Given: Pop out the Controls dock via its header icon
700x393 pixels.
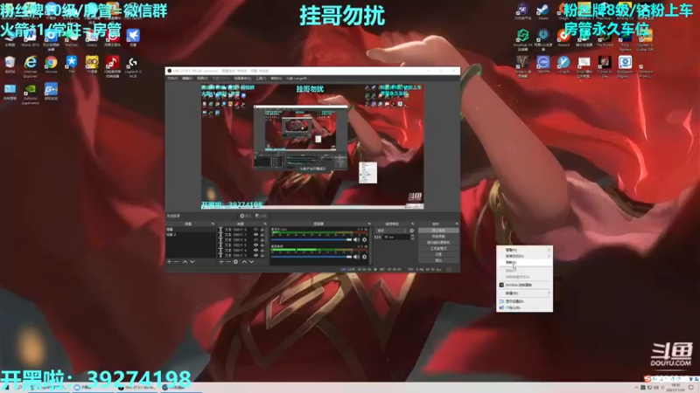Looking at the screenshot, I should (456, 224).
